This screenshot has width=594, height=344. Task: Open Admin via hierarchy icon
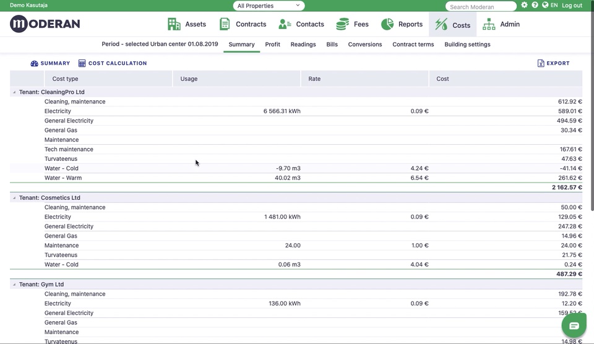489,24
